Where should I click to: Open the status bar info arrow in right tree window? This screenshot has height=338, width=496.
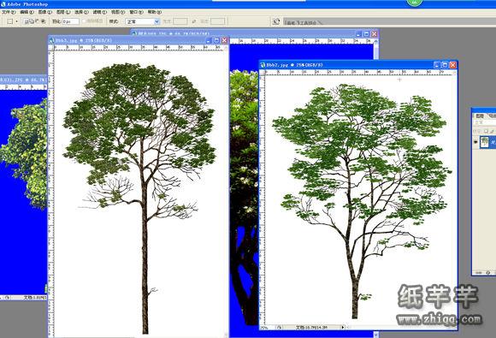point(343,327)
